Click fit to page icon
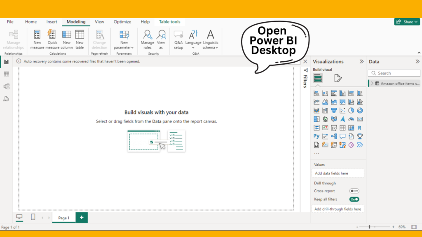 [414, 227]
